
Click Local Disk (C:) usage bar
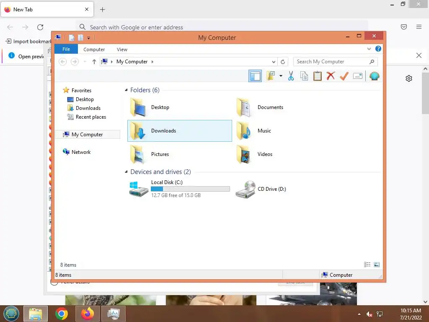(190, 189)
